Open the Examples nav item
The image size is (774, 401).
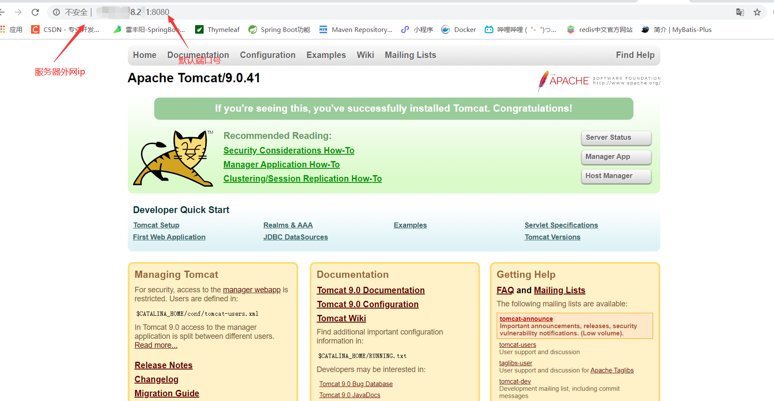point(326,55)
